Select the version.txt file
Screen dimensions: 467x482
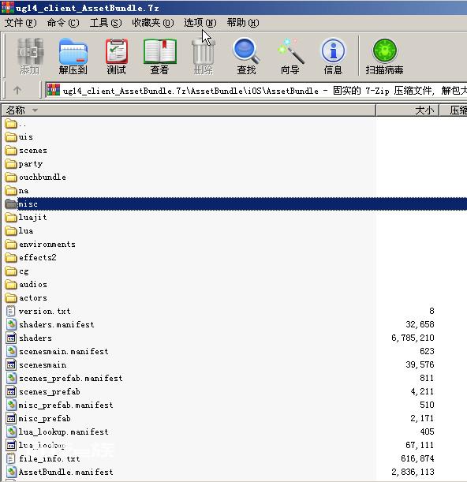[45, 311]
